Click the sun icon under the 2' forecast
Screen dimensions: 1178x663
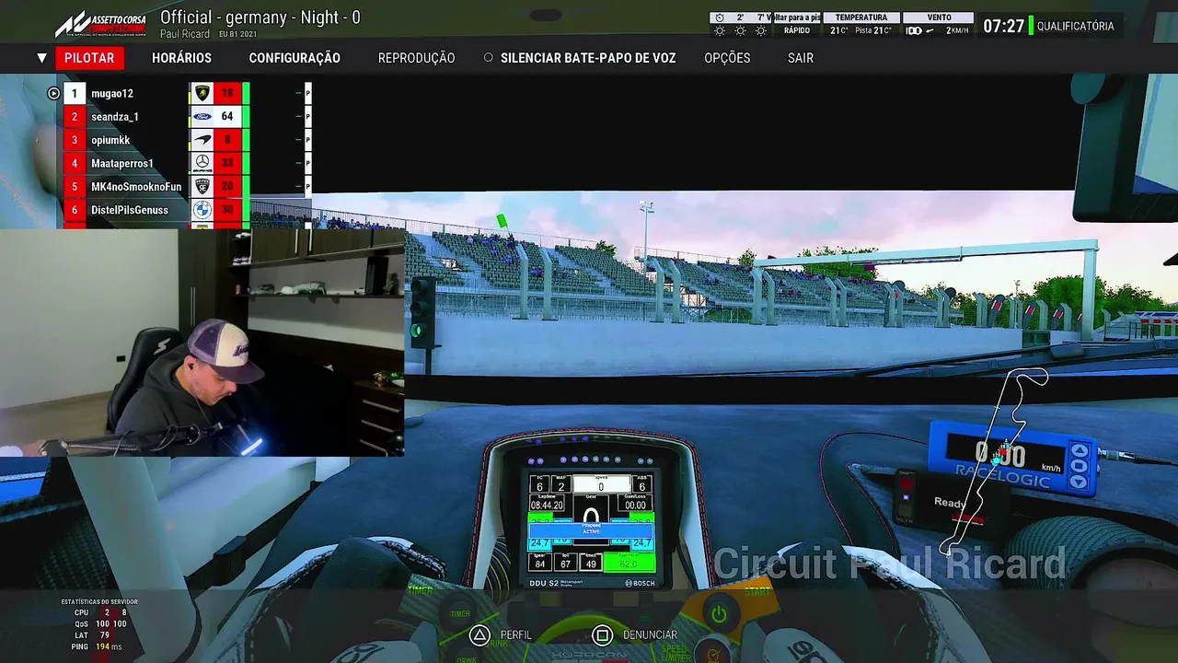pyautogui.click(x=740, y=31)
